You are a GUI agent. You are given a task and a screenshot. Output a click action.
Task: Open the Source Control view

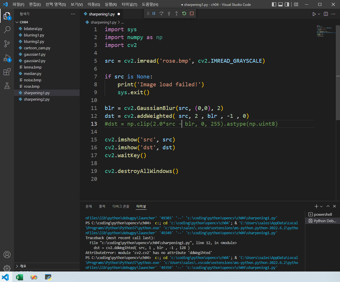tap(7, 44)
